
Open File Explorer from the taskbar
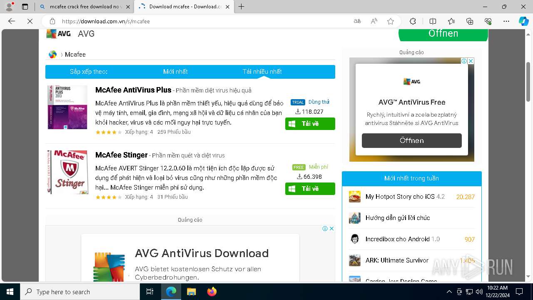(191, 292)
